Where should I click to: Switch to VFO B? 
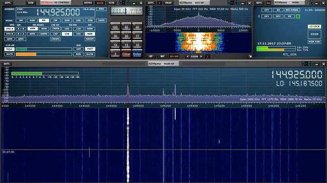click(x=9, y=34)
